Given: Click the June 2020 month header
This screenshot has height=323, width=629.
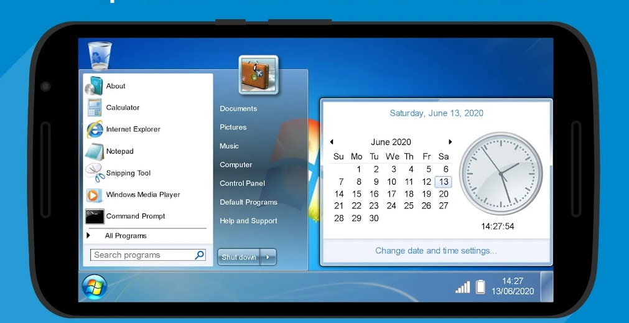Looking at the screenshot, I should click(391, 142).
